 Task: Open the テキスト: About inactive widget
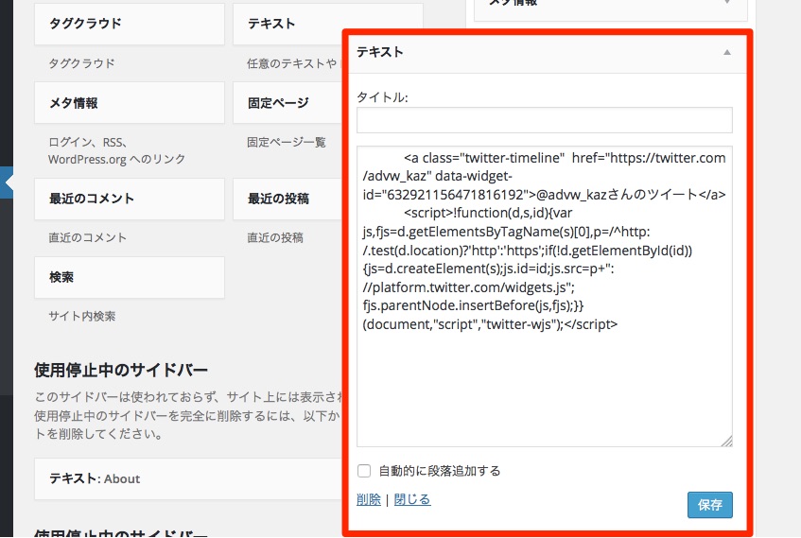click(x=189, y=478)
